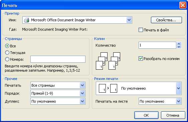The width and height of the screenshot is (188, 122).
Task: Select the Все pages radio button
Action: pos(7,46)
